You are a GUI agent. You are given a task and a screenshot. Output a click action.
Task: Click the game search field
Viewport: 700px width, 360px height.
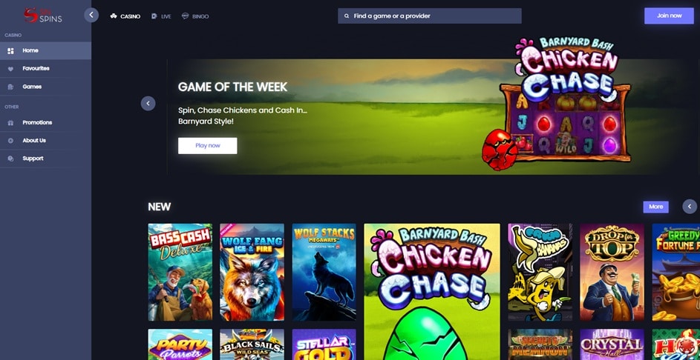pyautogui.click(x=430, y=16)
